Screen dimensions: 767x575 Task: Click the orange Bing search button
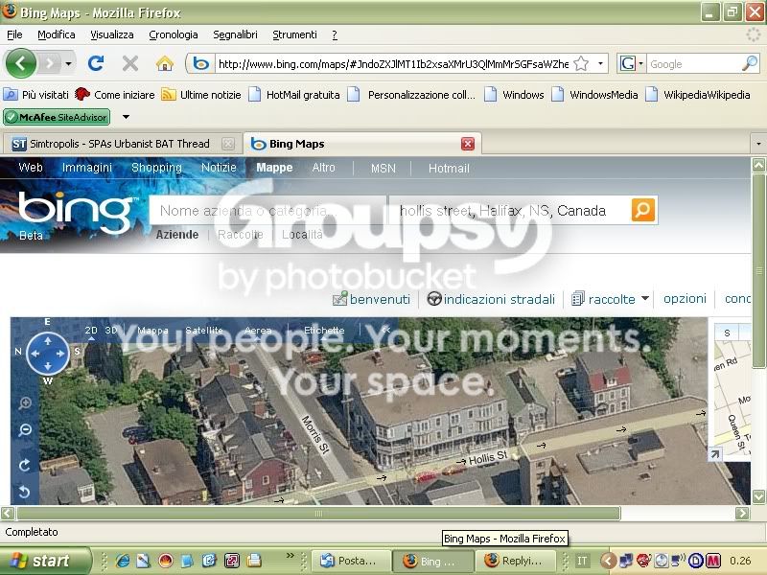coord(642,210)
